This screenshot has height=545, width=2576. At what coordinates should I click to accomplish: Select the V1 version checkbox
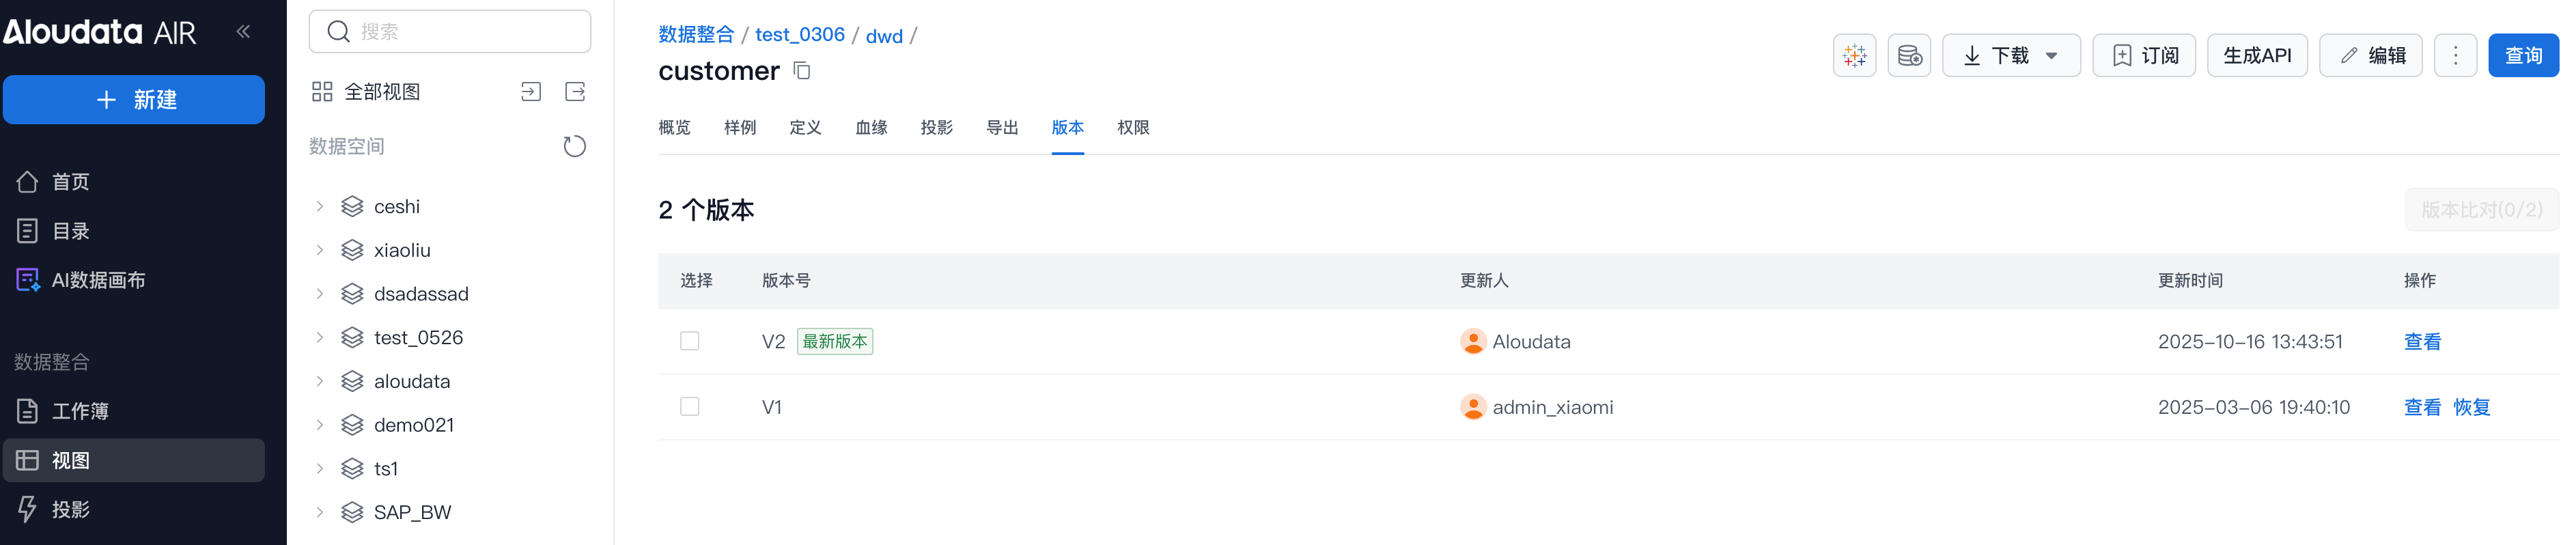[x=690, y=407]
